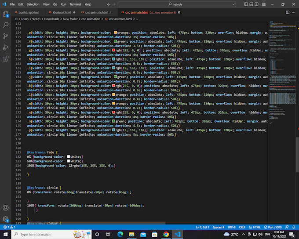Open the HTML language mode selector
The width and height of the screenshot is (299, 239).
[255, 227]
